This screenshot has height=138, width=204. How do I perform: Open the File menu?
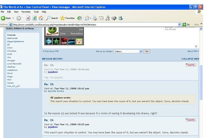(x=2, y=12)
